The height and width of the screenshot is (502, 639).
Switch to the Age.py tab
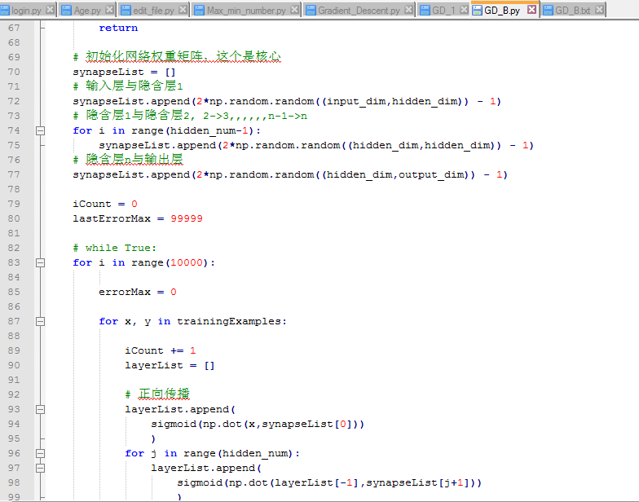pyautogui.click(x=86, y=10)
